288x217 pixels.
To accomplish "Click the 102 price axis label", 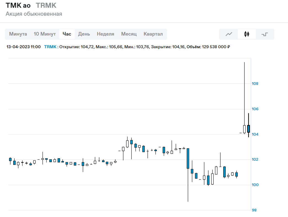I will click(255, 159).
